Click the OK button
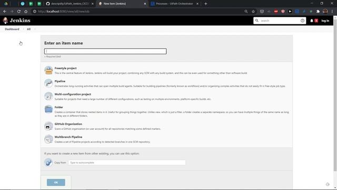This screenshot has height=190, width=337. 56,182
